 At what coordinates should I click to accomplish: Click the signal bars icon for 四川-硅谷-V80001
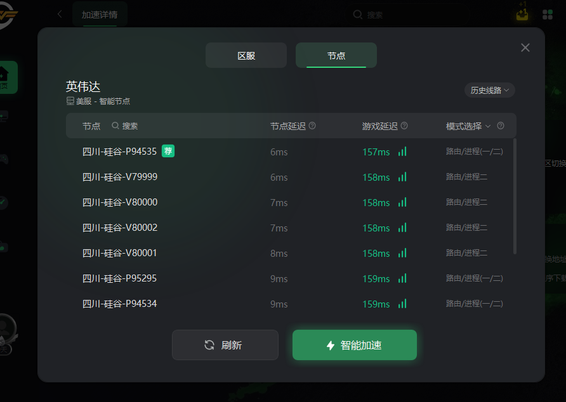(x=402, y=253)
